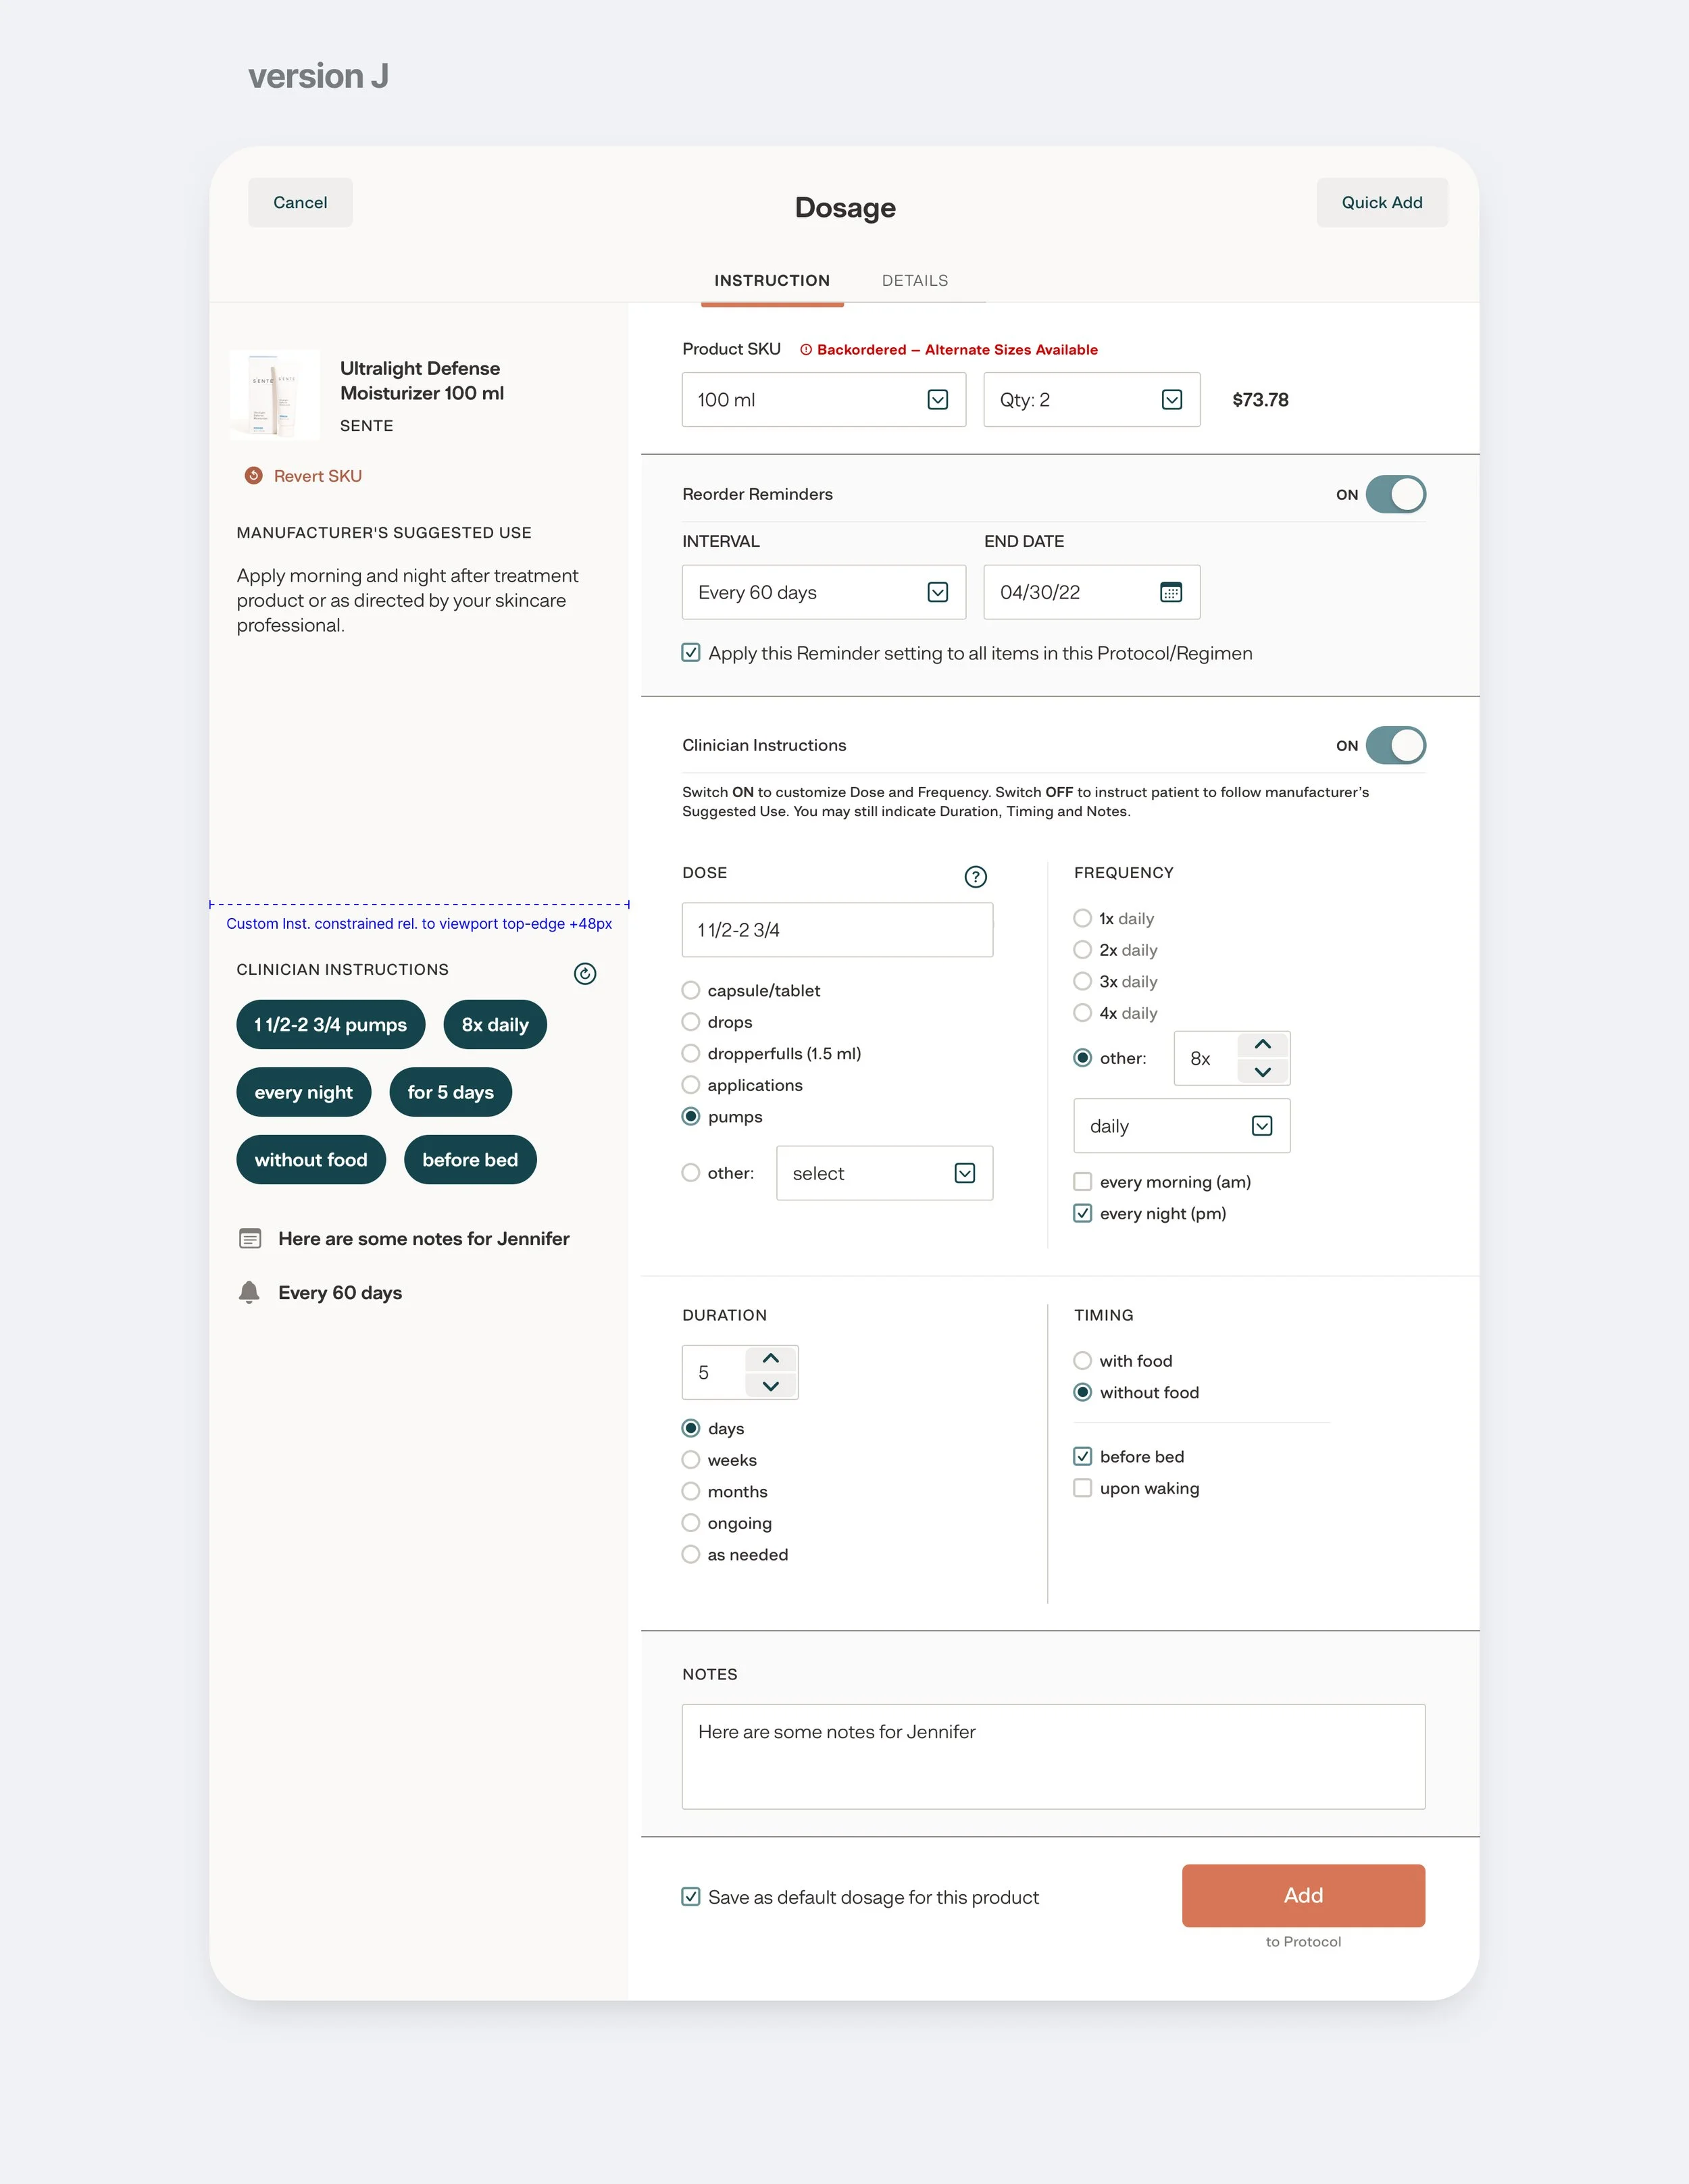Screen dimensions: 1689x2184
Task: Select the Instruction tab
Action: (772, 281)
